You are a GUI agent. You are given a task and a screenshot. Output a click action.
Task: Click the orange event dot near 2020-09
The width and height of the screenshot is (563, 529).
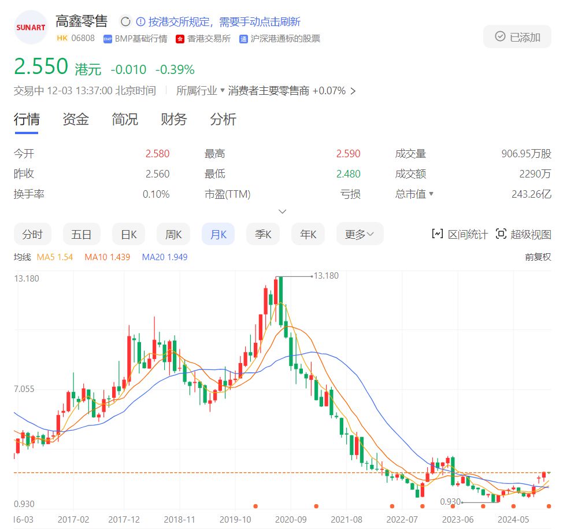[316, 506]
